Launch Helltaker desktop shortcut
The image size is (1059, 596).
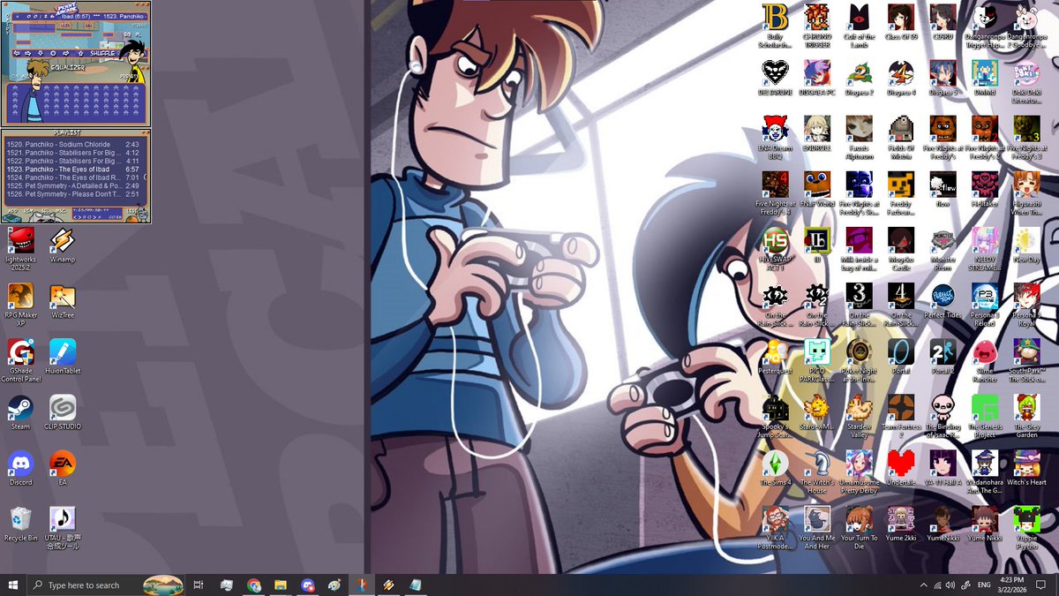[x=985, y=188]
